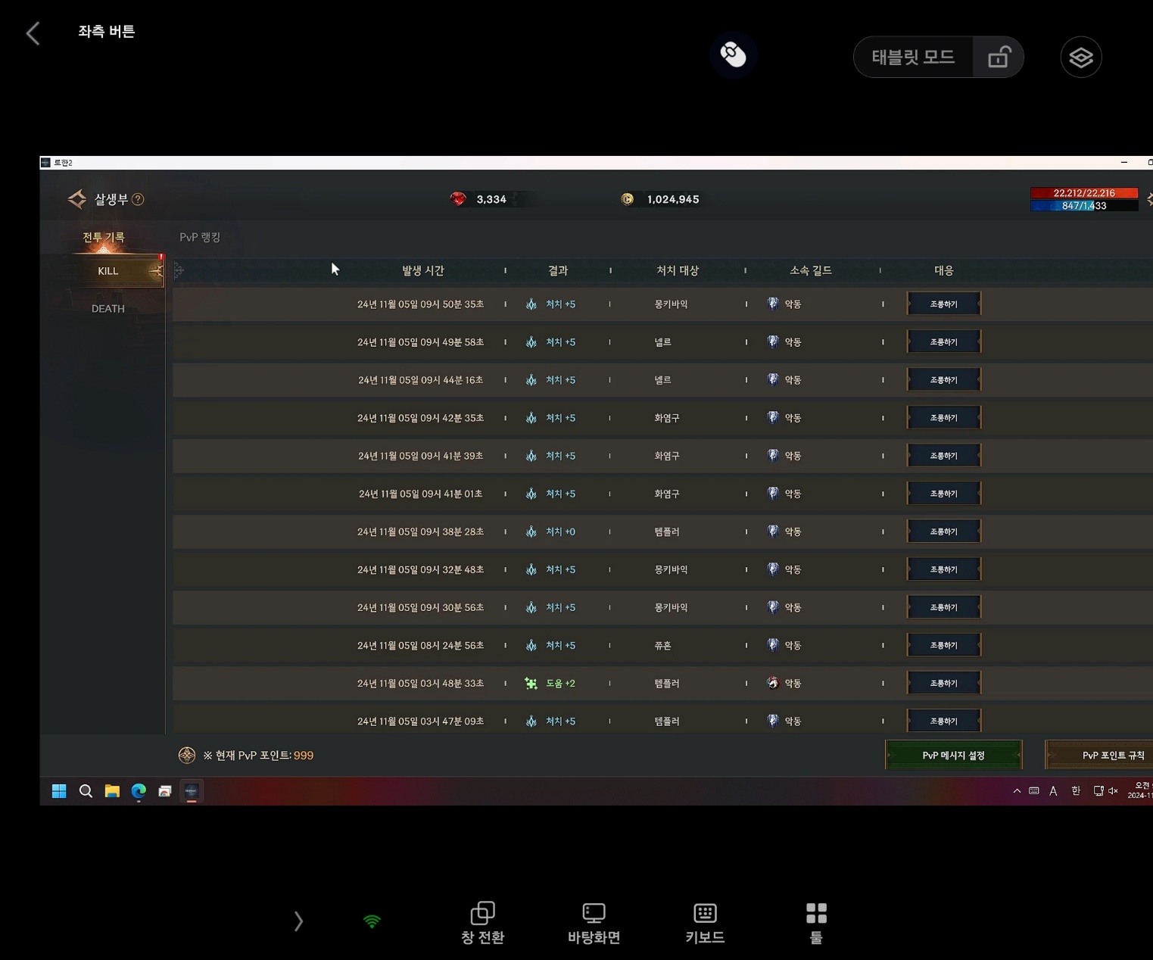Screen dimensions: 1153x960
Task: Click the red HP bar 22,212/22,216
Action: pos(1083,193)
